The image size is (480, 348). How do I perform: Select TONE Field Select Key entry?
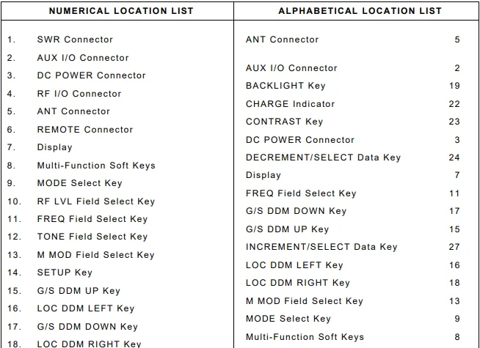click(x=92, y=237)
